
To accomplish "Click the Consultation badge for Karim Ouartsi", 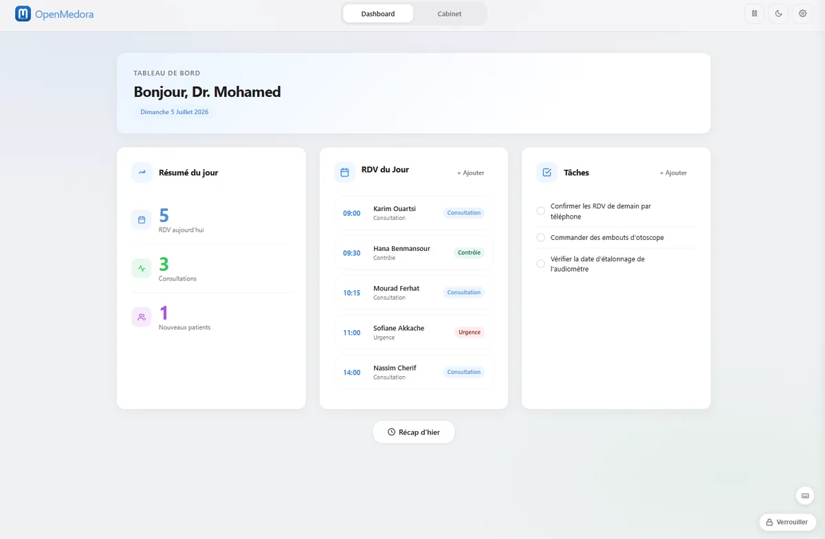I will click(464, 213).
